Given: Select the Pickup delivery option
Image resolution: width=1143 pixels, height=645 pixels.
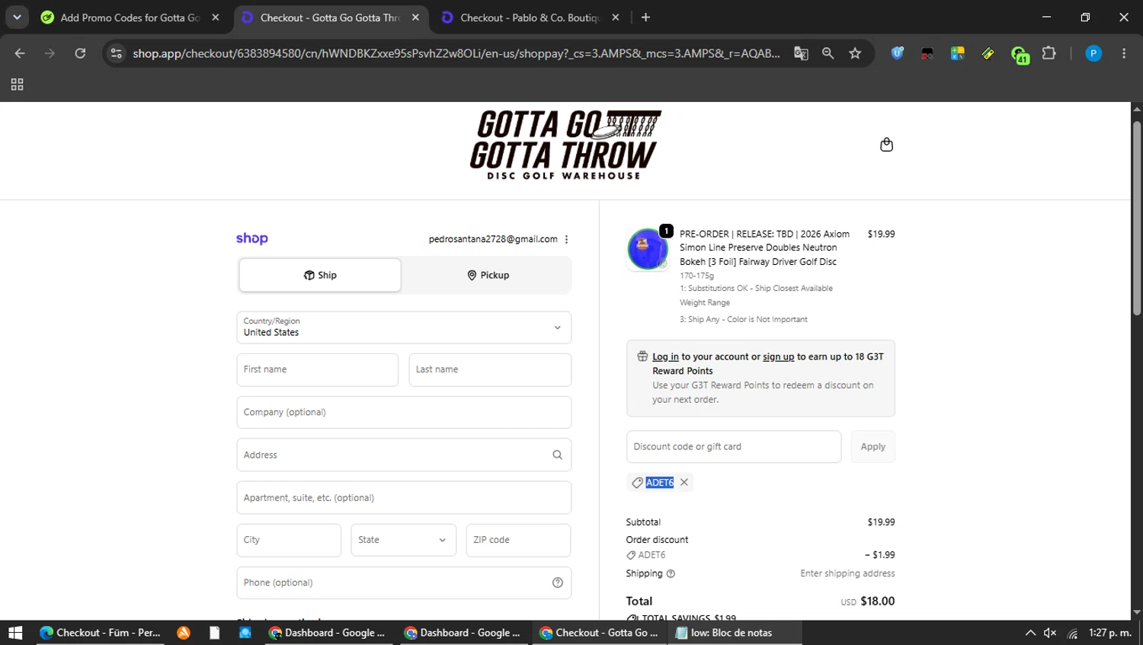Looking at the screenshot, I should pos(488,275).
